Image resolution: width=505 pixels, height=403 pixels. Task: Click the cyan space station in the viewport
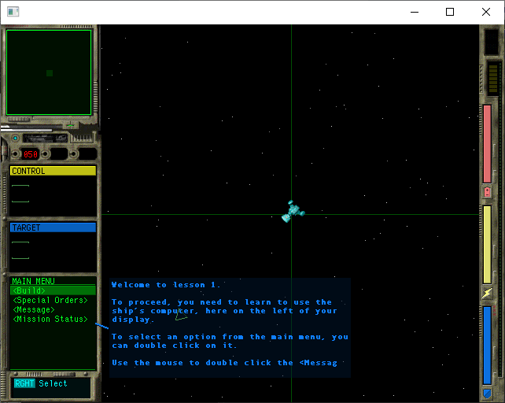293,212
